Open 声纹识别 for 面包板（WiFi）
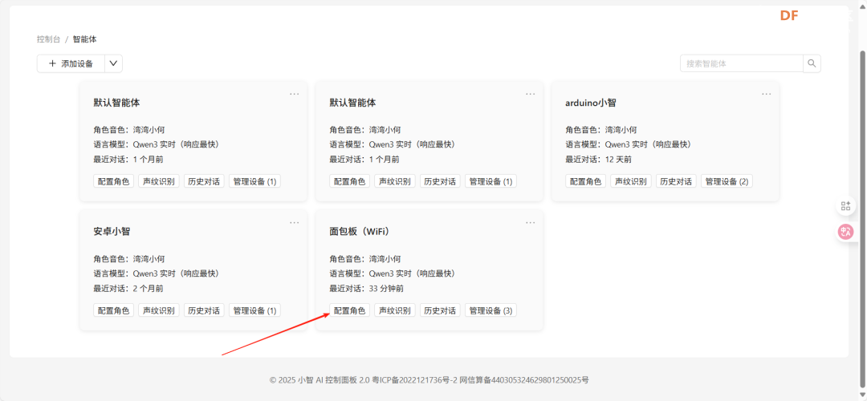The width and height of the screenshot is (867, 401). pos(395,310)
